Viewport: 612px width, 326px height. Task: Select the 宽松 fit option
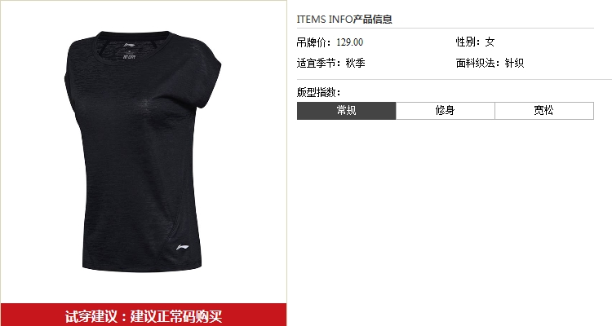point(544,111)
